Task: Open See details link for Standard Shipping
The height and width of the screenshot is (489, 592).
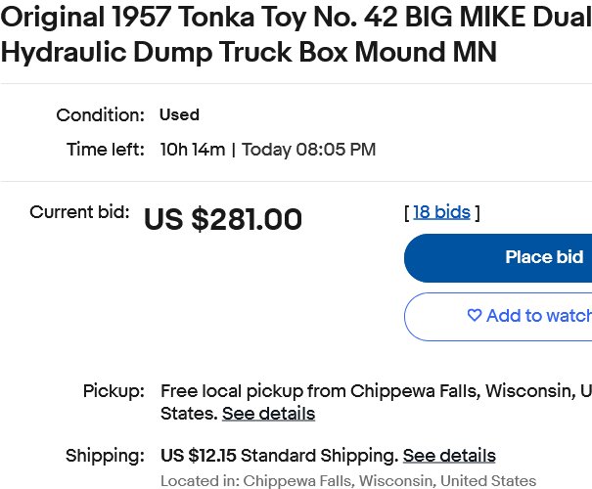Action: tap(449, 456)
